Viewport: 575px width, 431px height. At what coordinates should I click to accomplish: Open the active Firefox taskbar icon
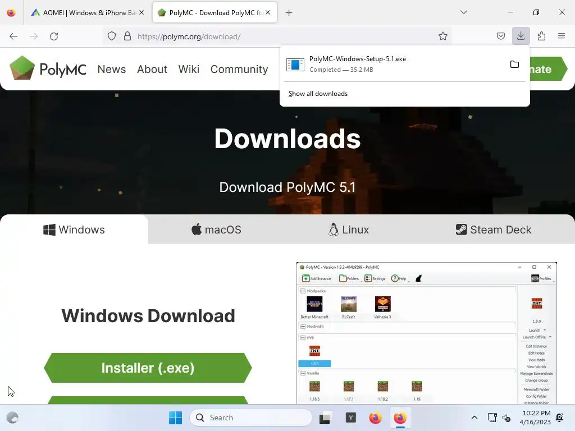point(400,418)
